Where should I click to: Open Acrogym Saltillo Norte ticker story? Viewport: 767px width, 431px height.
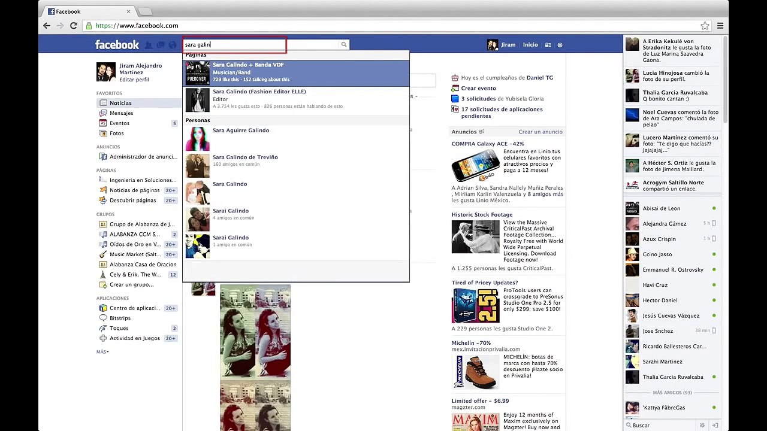[672, 186]
